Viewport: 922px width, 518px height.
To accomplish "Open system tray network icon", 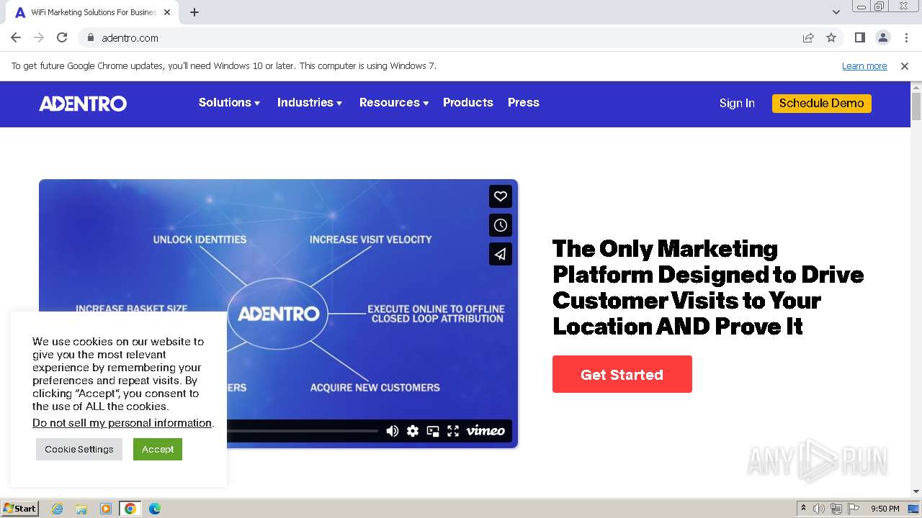I will click(x=836, y=509).
